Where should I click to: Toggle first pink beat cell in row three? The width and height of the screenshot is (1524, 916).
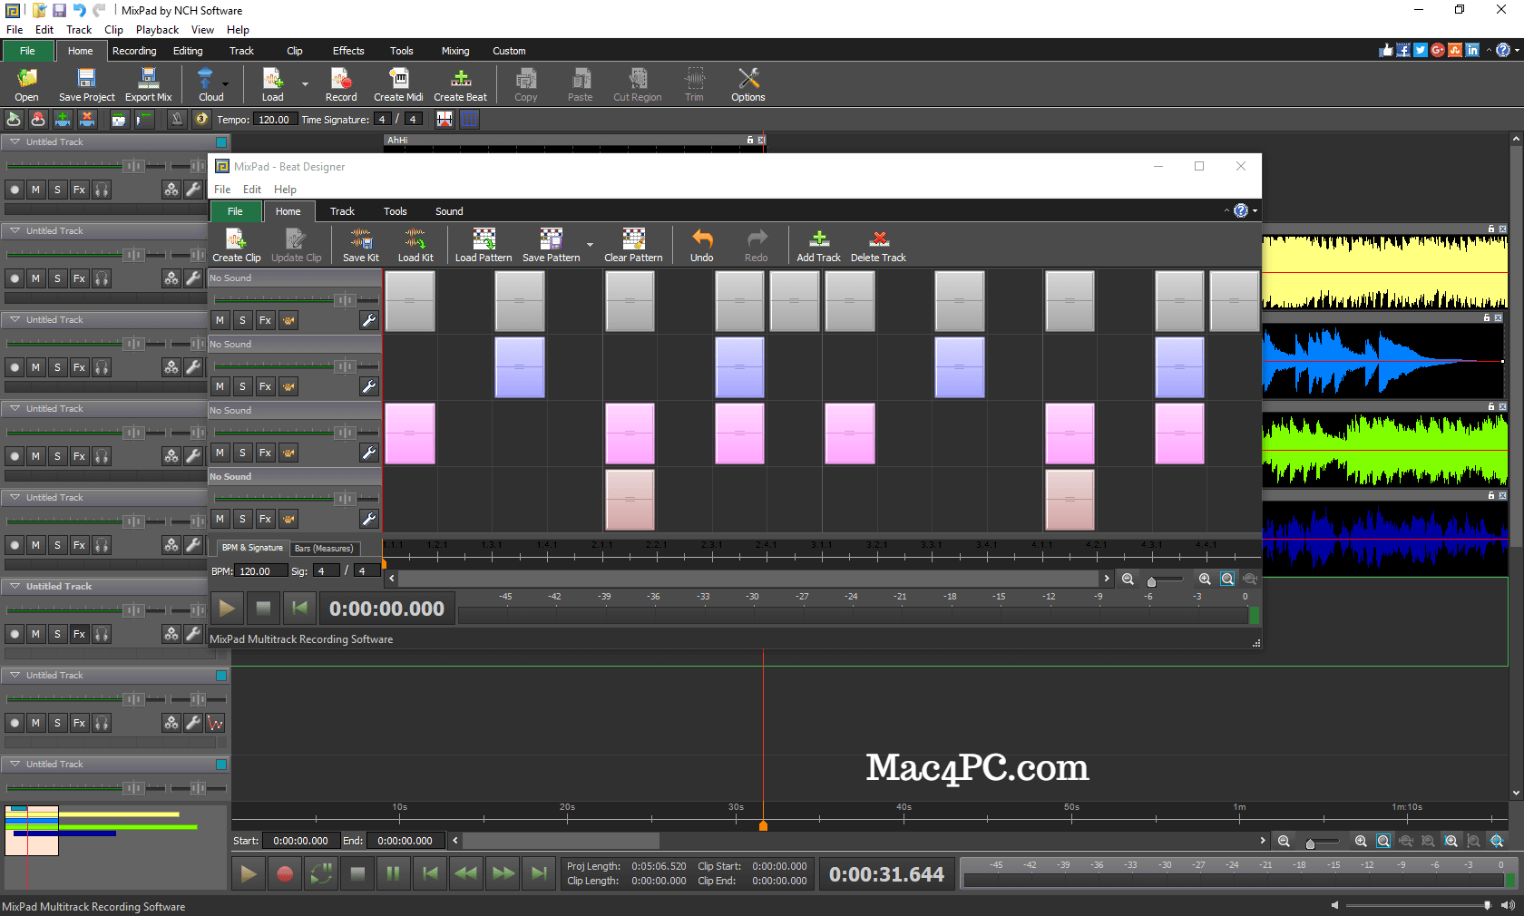[410, 434]
